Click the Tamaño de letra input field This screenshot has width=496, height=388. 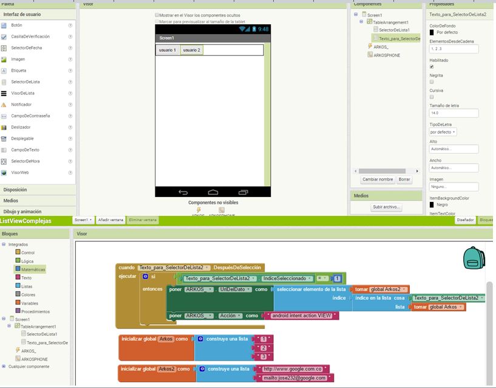click(454, 113)
